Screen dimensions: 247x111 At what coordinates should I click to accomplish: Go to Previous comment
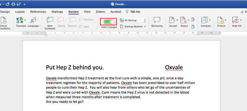click(x=86, y=19)
